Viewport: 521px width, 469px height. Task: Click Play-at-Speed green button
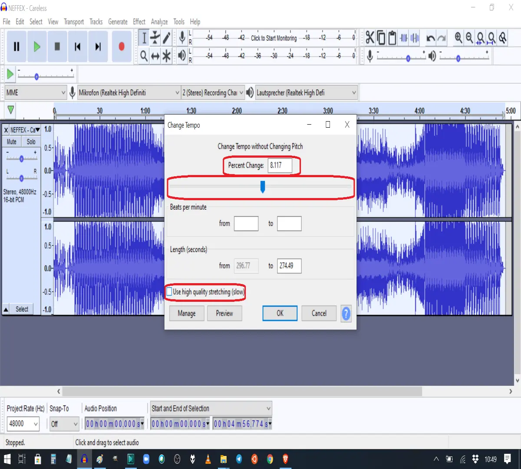[x=10, y=74]
